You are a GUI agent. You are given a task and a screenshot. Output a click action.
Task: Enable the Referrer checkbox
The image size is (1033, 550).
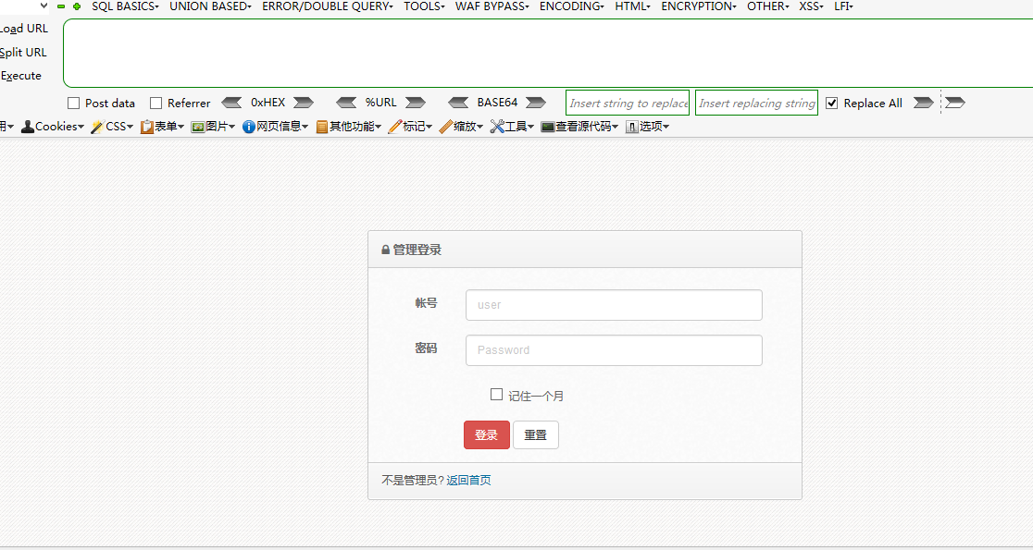(156, 104)
